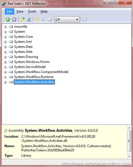Image resolution: width=133 pixels, height=167 pixels.
Task: Expand the System.Workflow.ComponentModel node
Action: tap(5, 72)
